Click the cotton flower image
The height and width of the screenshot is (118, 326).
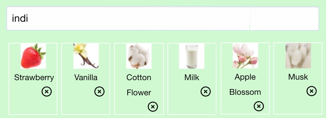(139, 56)
